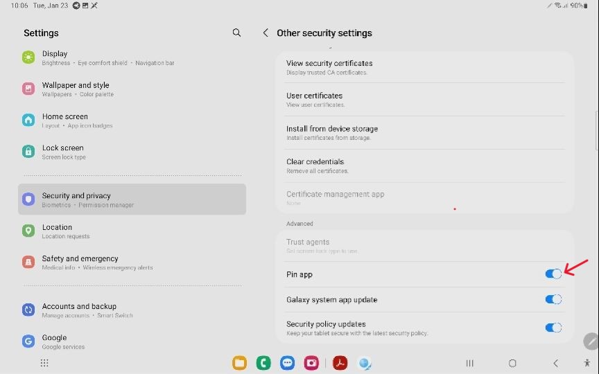Tap Certificate management app entry

coord(425,197)
